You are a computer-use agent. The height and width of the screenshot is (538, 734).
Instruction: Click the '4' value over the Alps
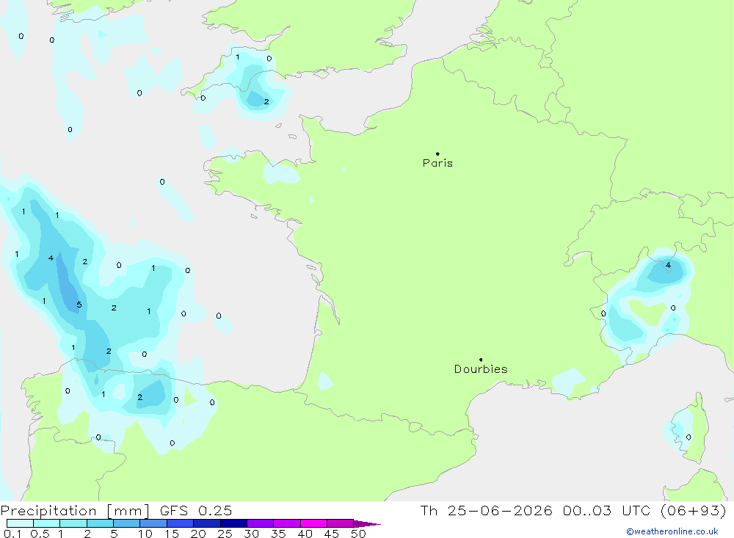pos(668,265)
